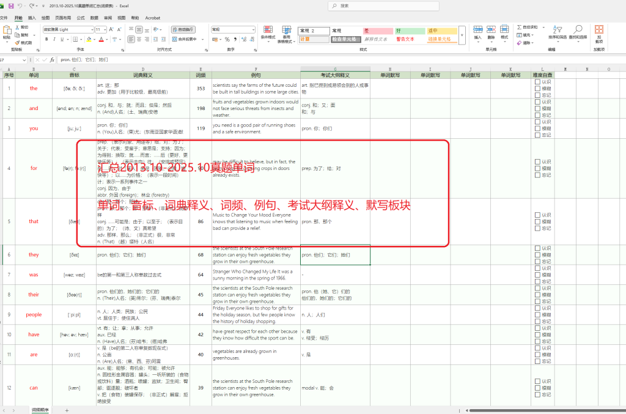Open the font name dropdown

tap(90, 29)
